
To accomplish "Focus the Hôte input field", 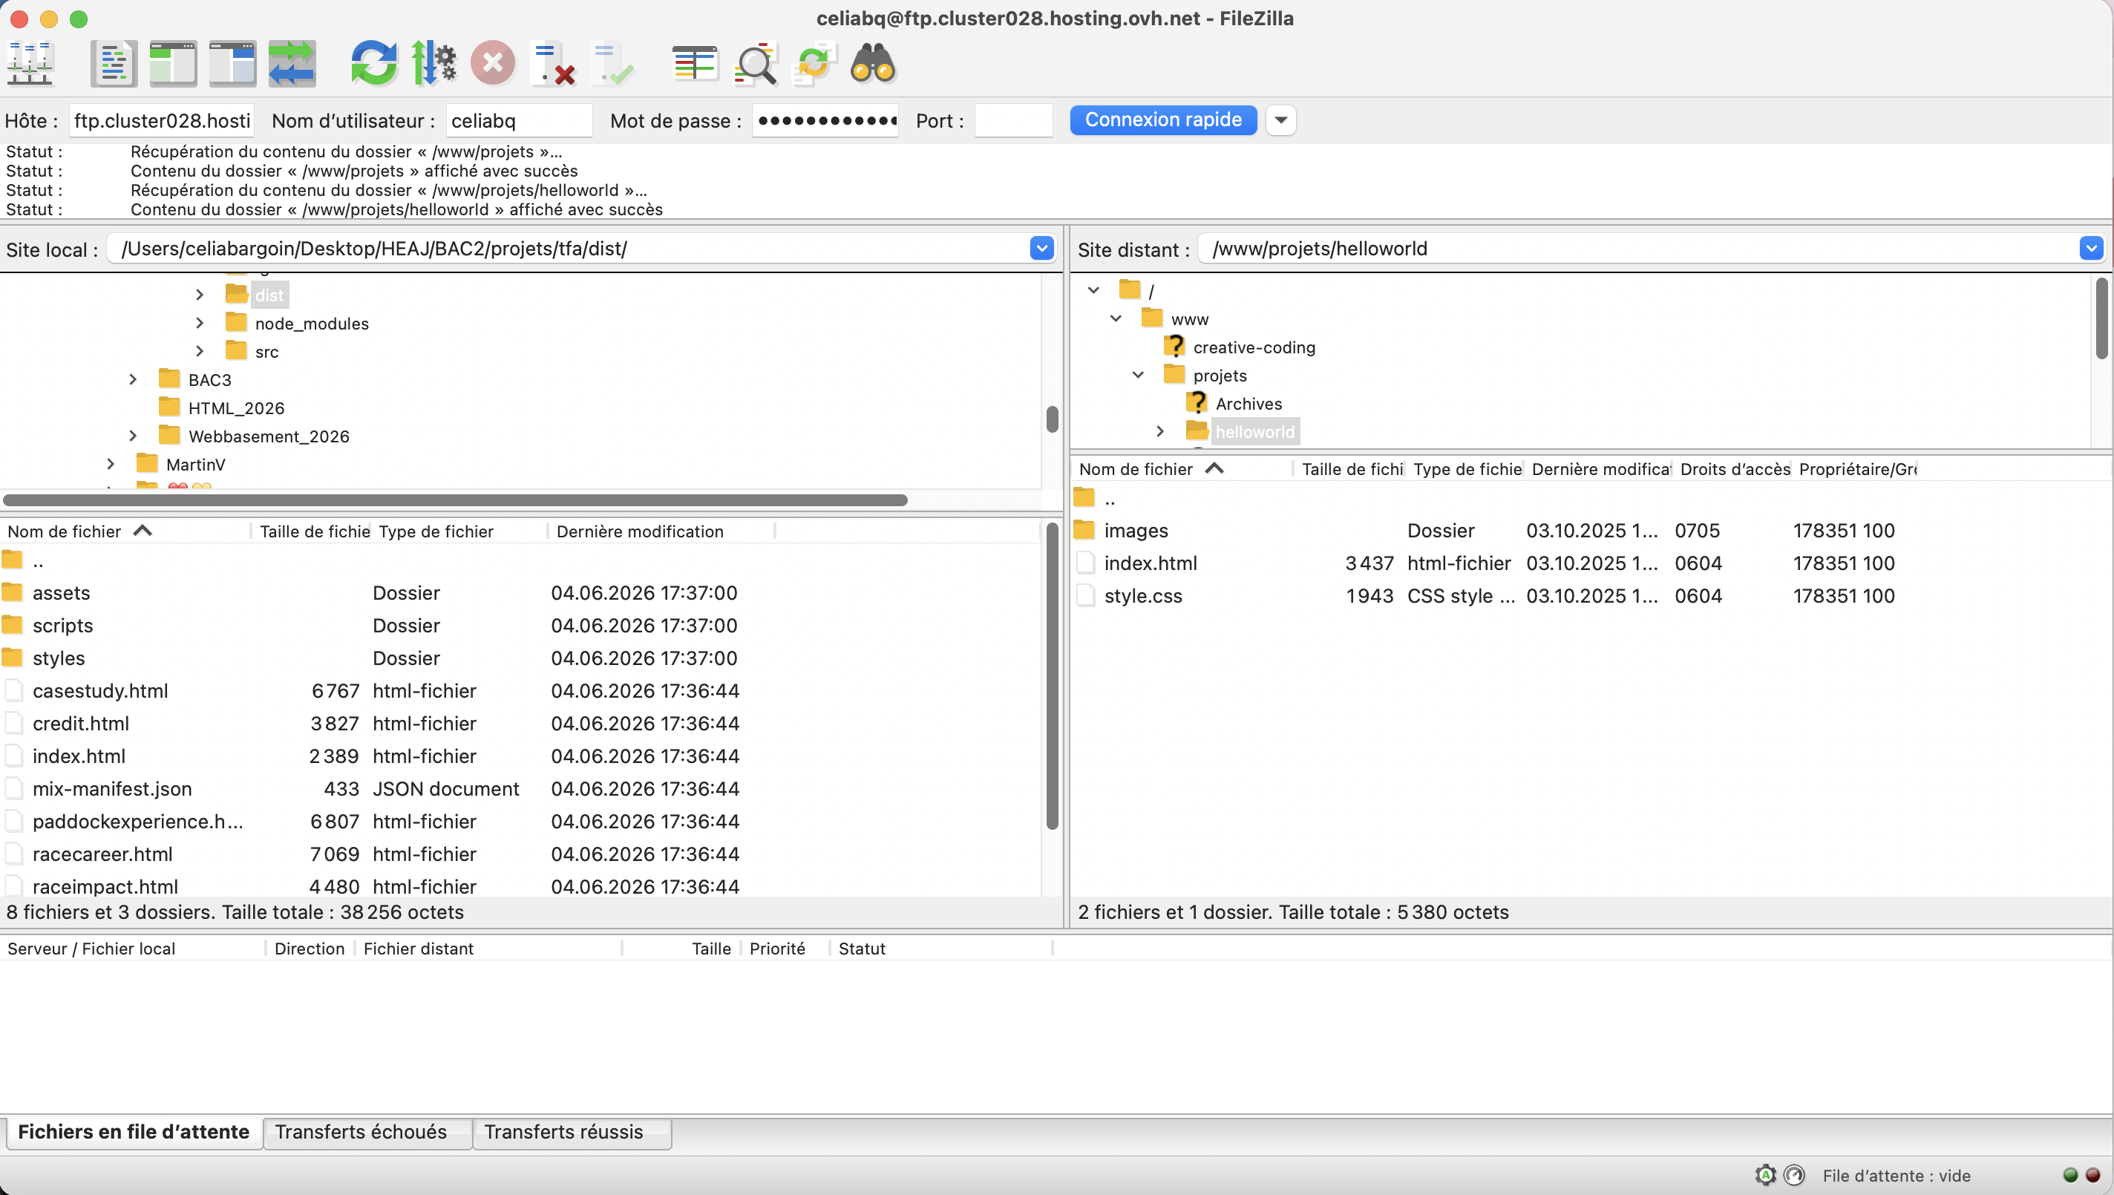I will click(x=162, y=121).
